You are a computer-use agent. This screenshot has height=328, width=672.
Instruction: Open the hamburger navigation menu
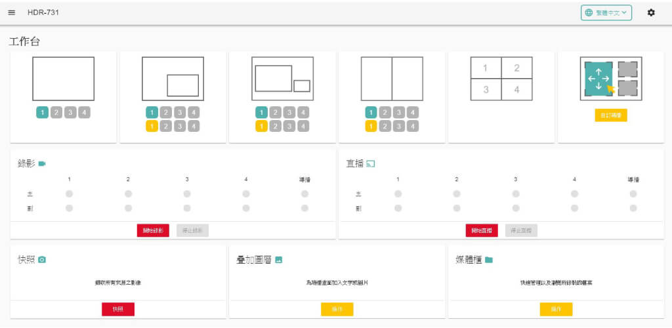(12, 12)
